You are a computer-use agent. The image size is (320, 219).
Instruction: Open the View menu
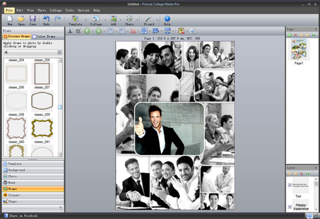click(30, 10)
